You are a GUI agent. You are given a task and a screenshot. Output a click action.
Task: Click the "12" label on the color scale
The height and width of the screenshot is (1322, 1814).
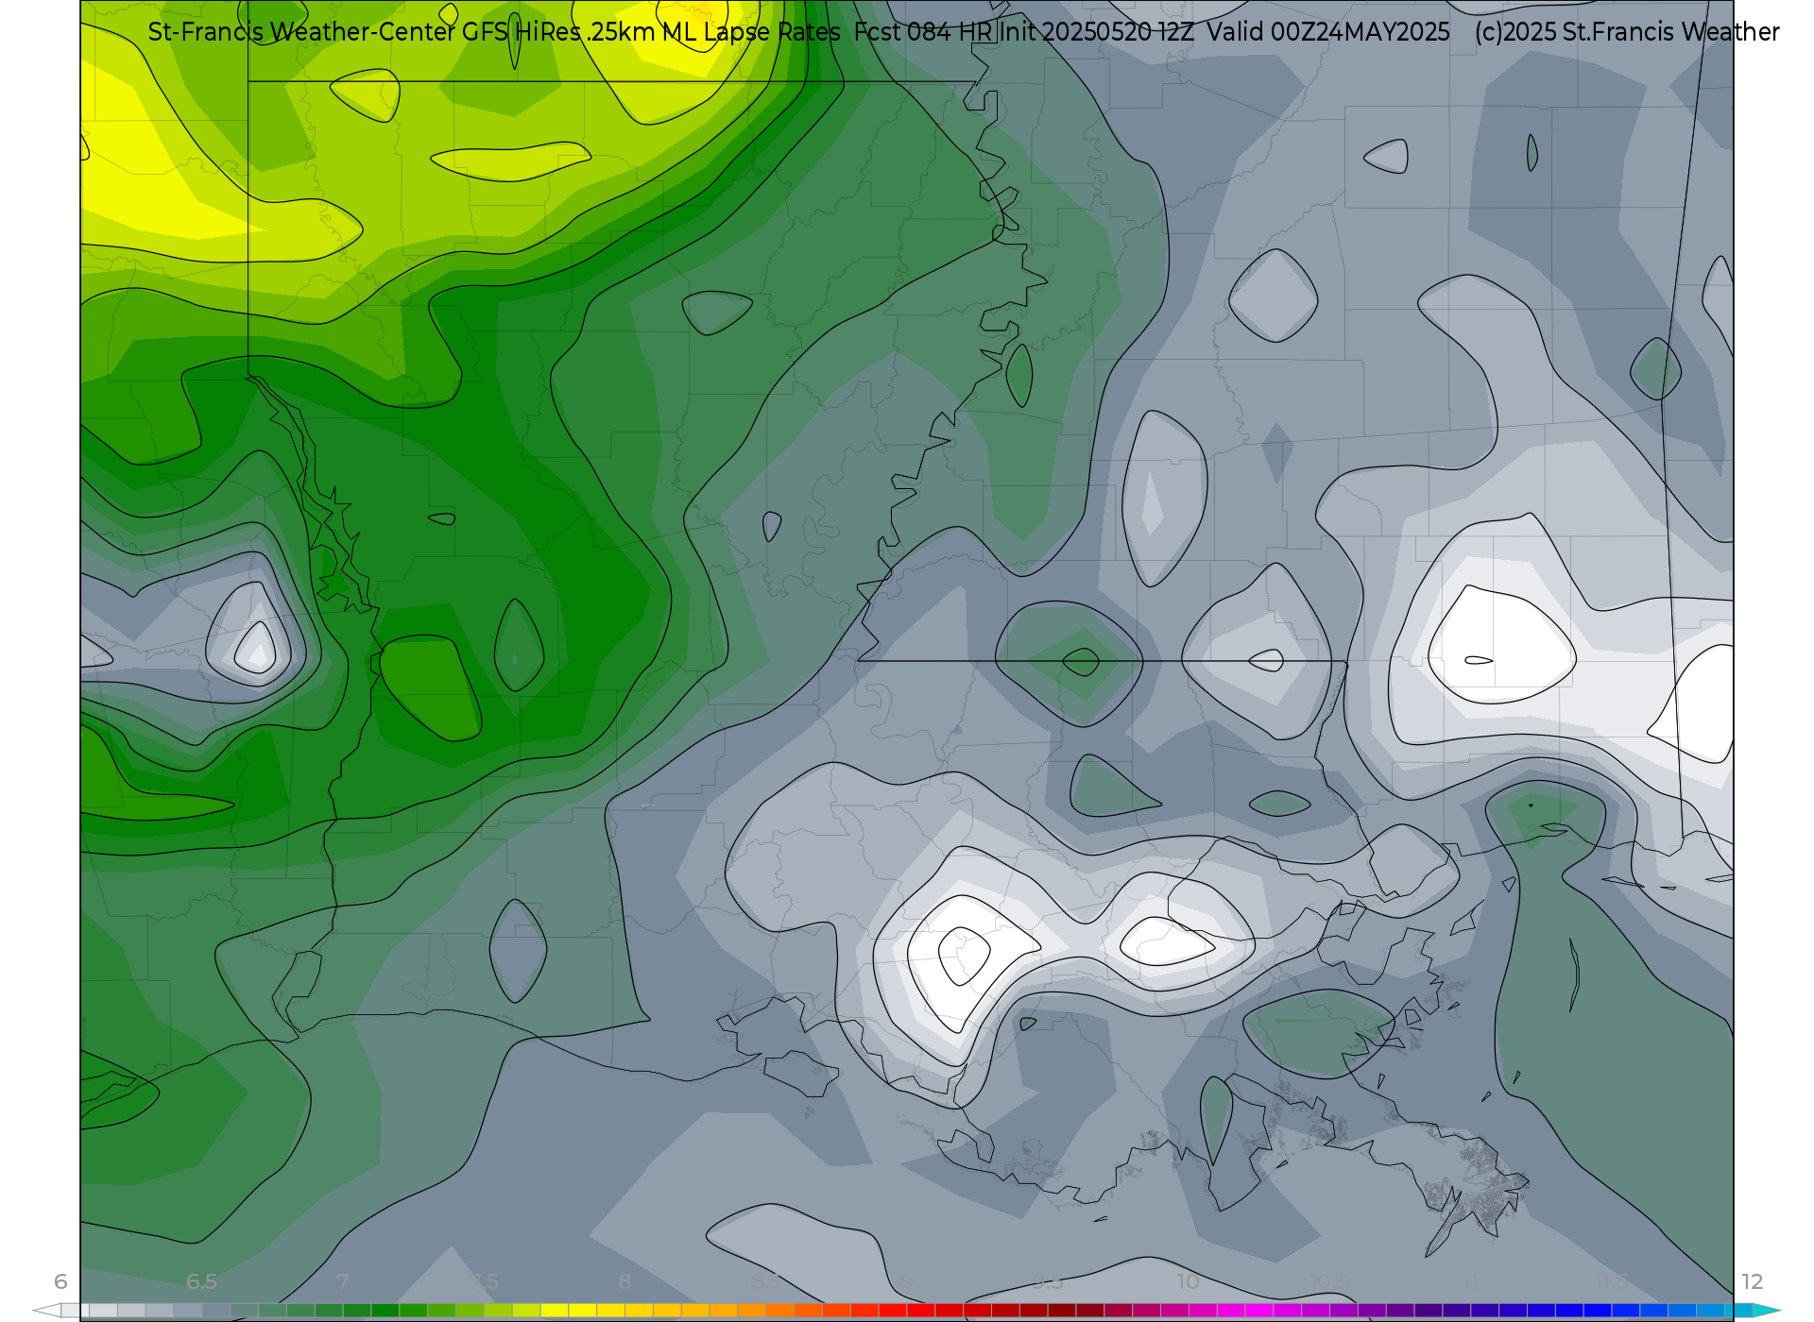[x=1753, y=1281]
